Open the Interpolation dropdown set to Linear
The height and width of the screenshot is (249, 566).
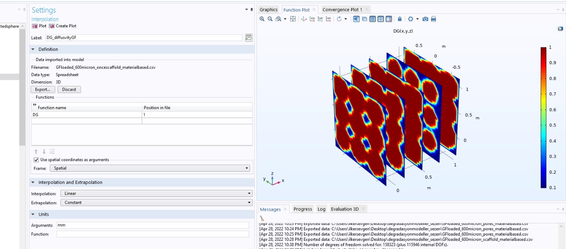click(x=156, y=194)
